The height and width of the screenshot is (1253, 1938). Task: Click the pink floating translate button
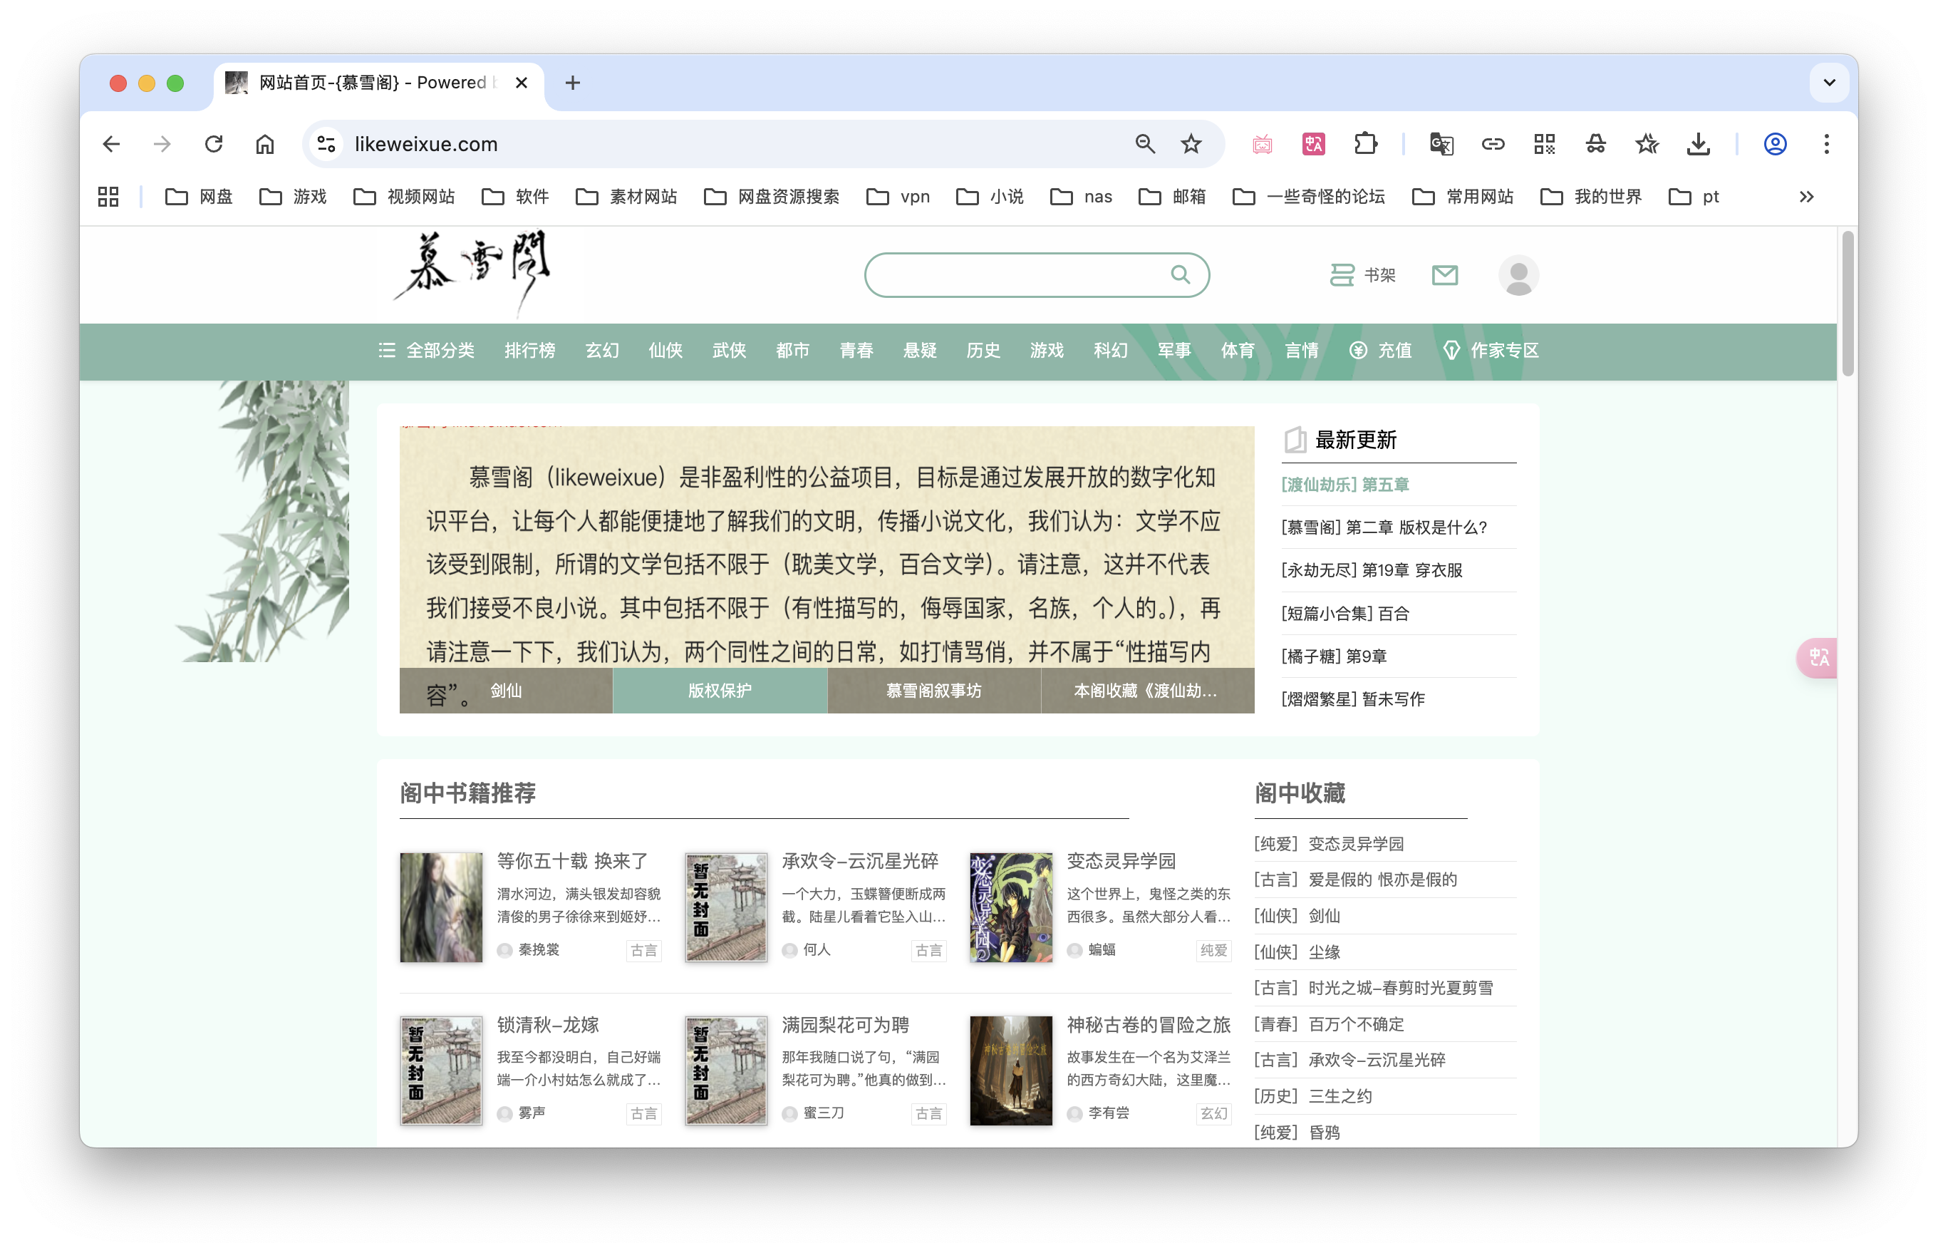point(1818,657)
